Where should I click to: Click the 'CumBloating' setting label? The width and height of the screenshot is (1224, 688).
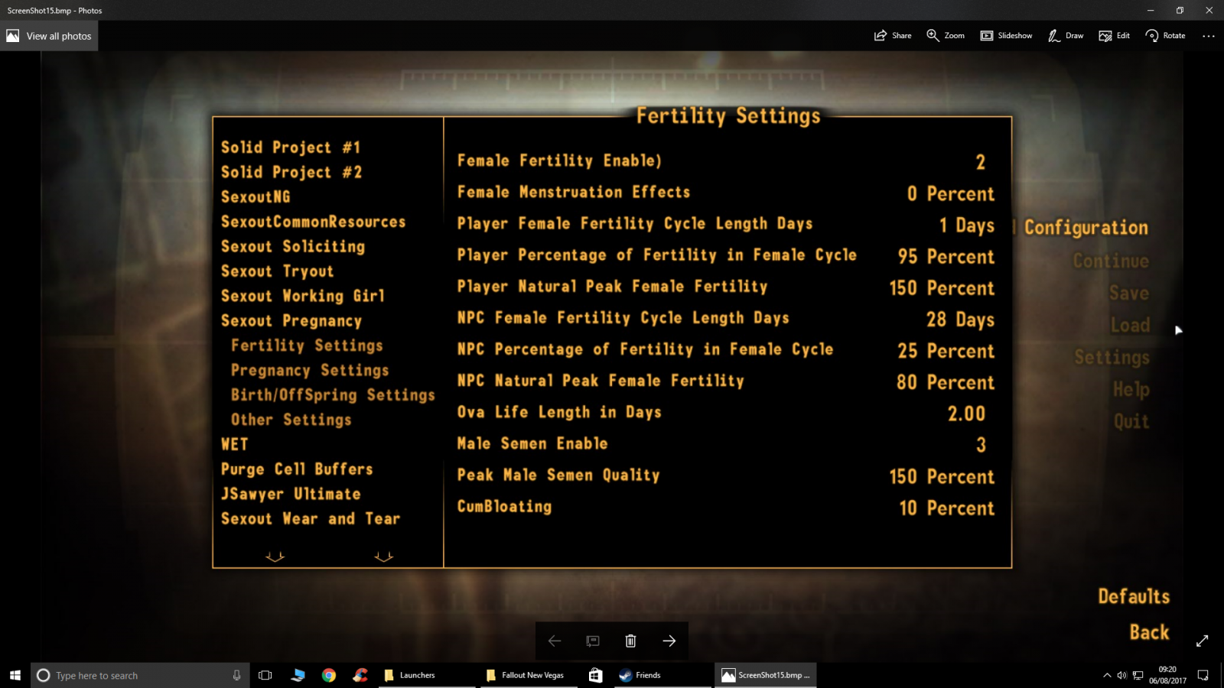tap(504, 507)
